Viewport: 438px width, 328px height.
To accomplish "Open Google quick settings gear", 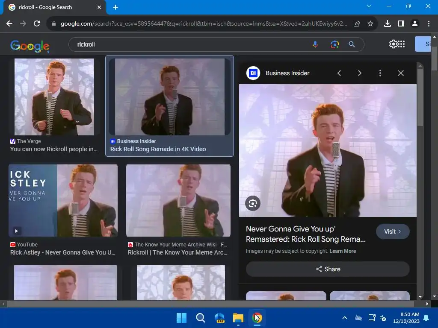I will (x=393, y=44).
